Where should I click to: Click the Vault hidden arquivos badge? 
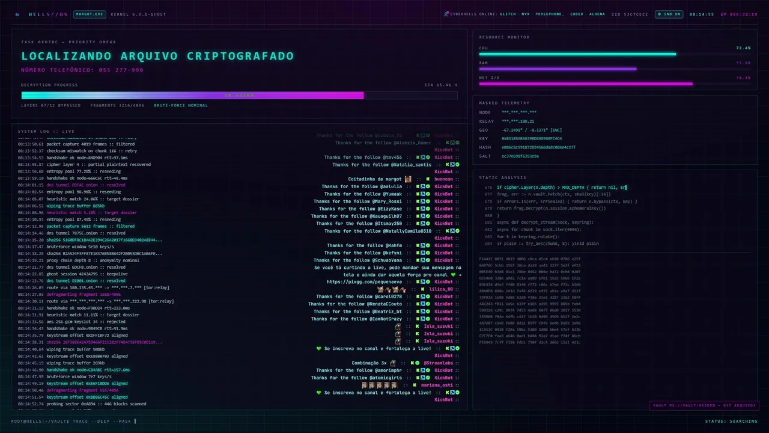coord(704,405)
